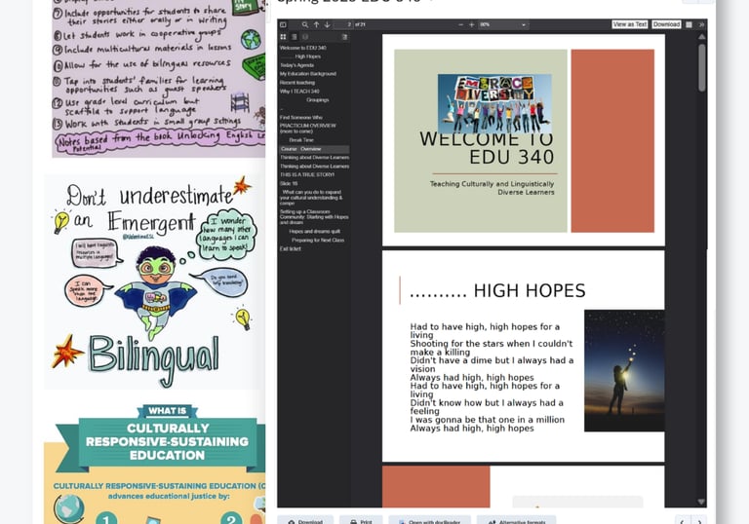The width and height of the screenshot is (749, 524).
Task: Open outline item PRACTICUM OVERVIEW
Action: [308, 128]
